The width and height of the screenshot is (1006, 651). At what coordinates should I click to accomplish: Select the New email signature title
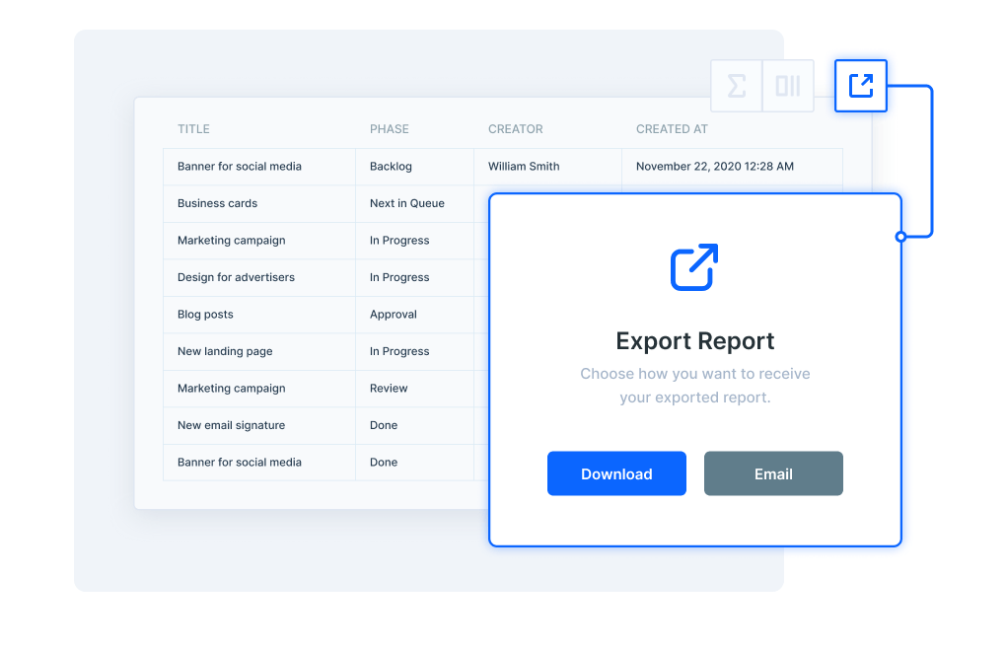(231, 425)
